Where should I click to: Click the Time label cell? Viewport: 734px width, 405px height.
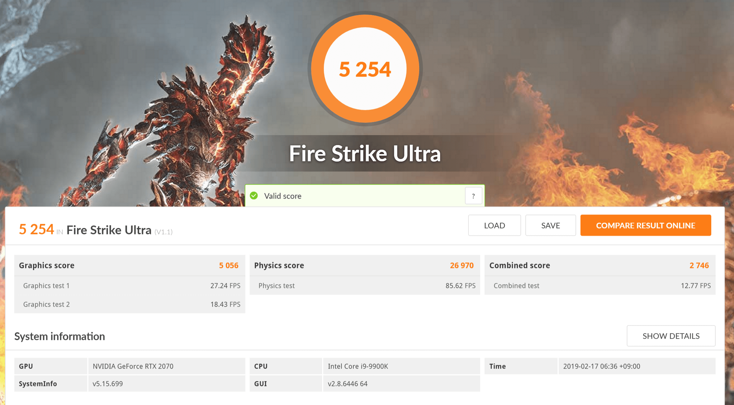click(x=521, y=366)
